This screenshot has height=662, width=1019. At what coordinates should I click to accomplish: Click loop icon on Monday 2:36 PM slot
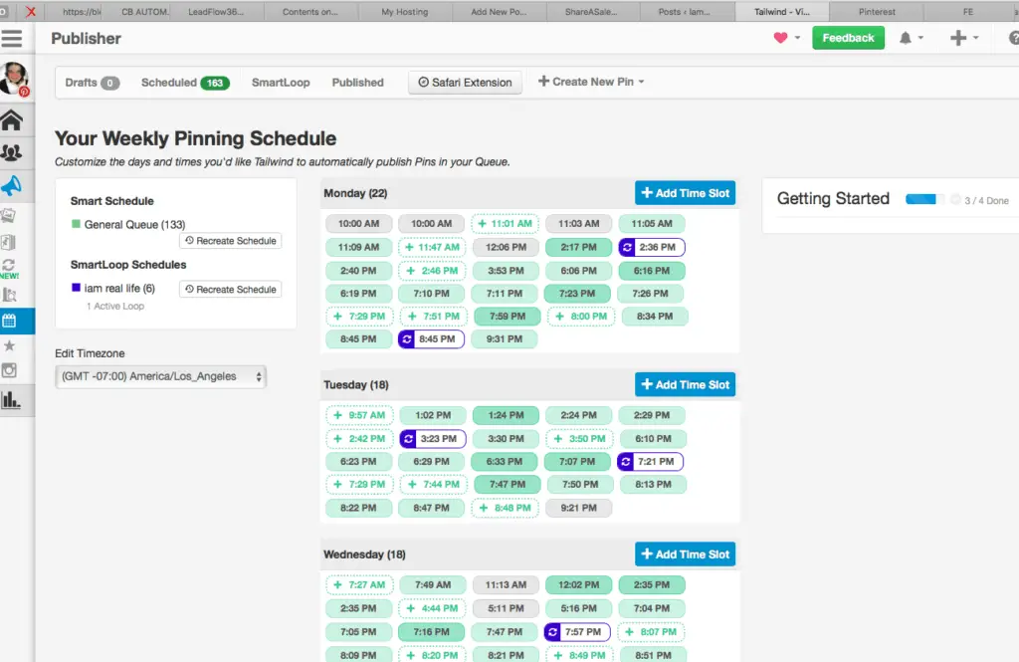[x=627, y=247]
